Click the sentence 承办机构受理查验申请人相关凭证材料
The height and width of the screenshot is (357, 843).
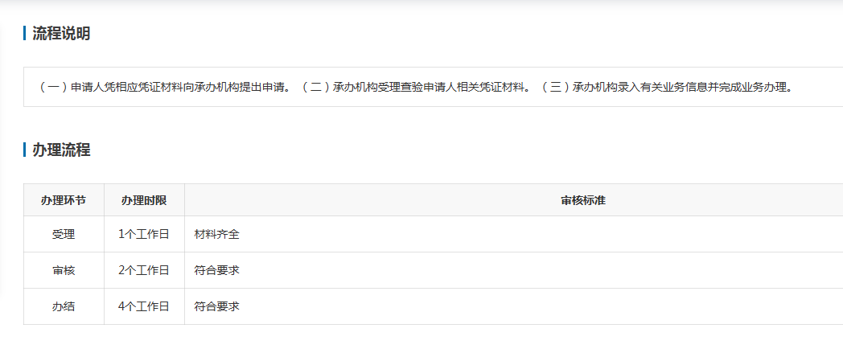[x=429, y=87]
